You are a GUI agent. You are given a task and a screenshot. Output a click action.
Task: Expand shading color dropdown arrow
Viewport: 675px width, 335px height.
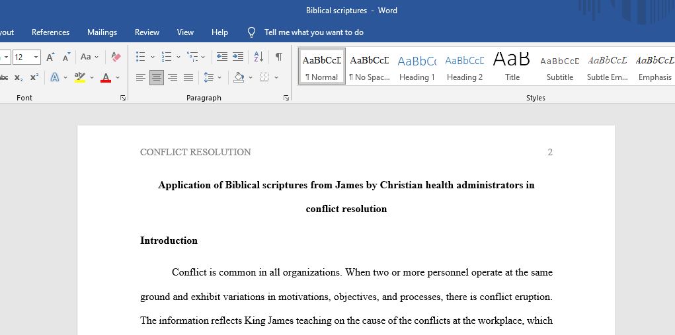point(251,77)
